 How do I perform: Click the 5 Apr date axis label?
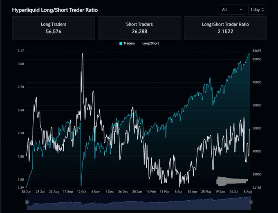pyautogui.click(x=179, y=192)
